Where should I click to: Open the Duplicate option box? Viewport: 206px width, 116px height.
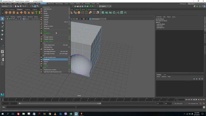click(69, 59)
